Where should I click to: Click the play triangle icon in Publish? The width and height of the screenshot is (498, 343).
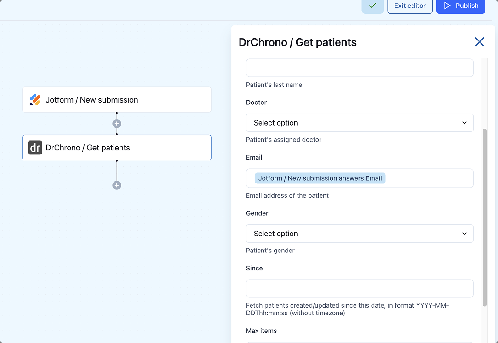pyautogui.click(x=447, y=6)
